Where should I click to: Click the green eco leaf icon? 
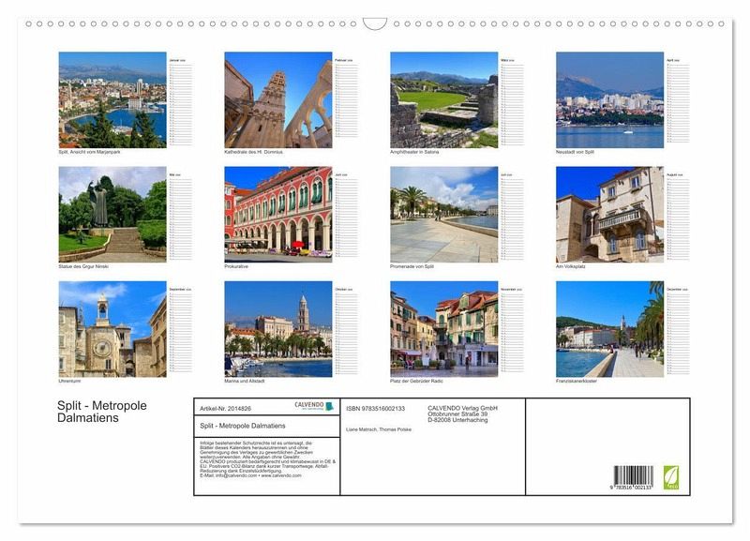click(671, 477)
